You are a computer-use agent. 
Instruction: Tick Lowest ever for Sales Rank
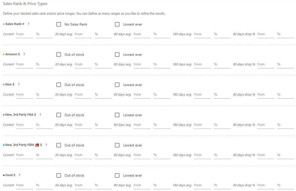point(117,24)
